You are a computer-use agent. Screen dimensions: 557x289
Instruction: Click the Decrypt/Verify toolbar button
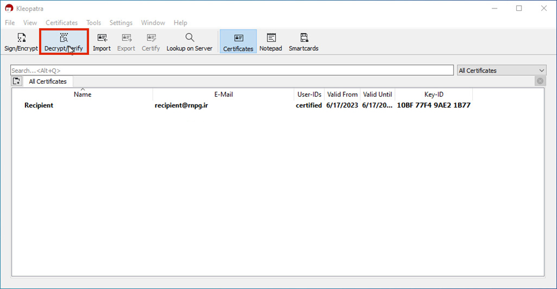coord(64,42)
